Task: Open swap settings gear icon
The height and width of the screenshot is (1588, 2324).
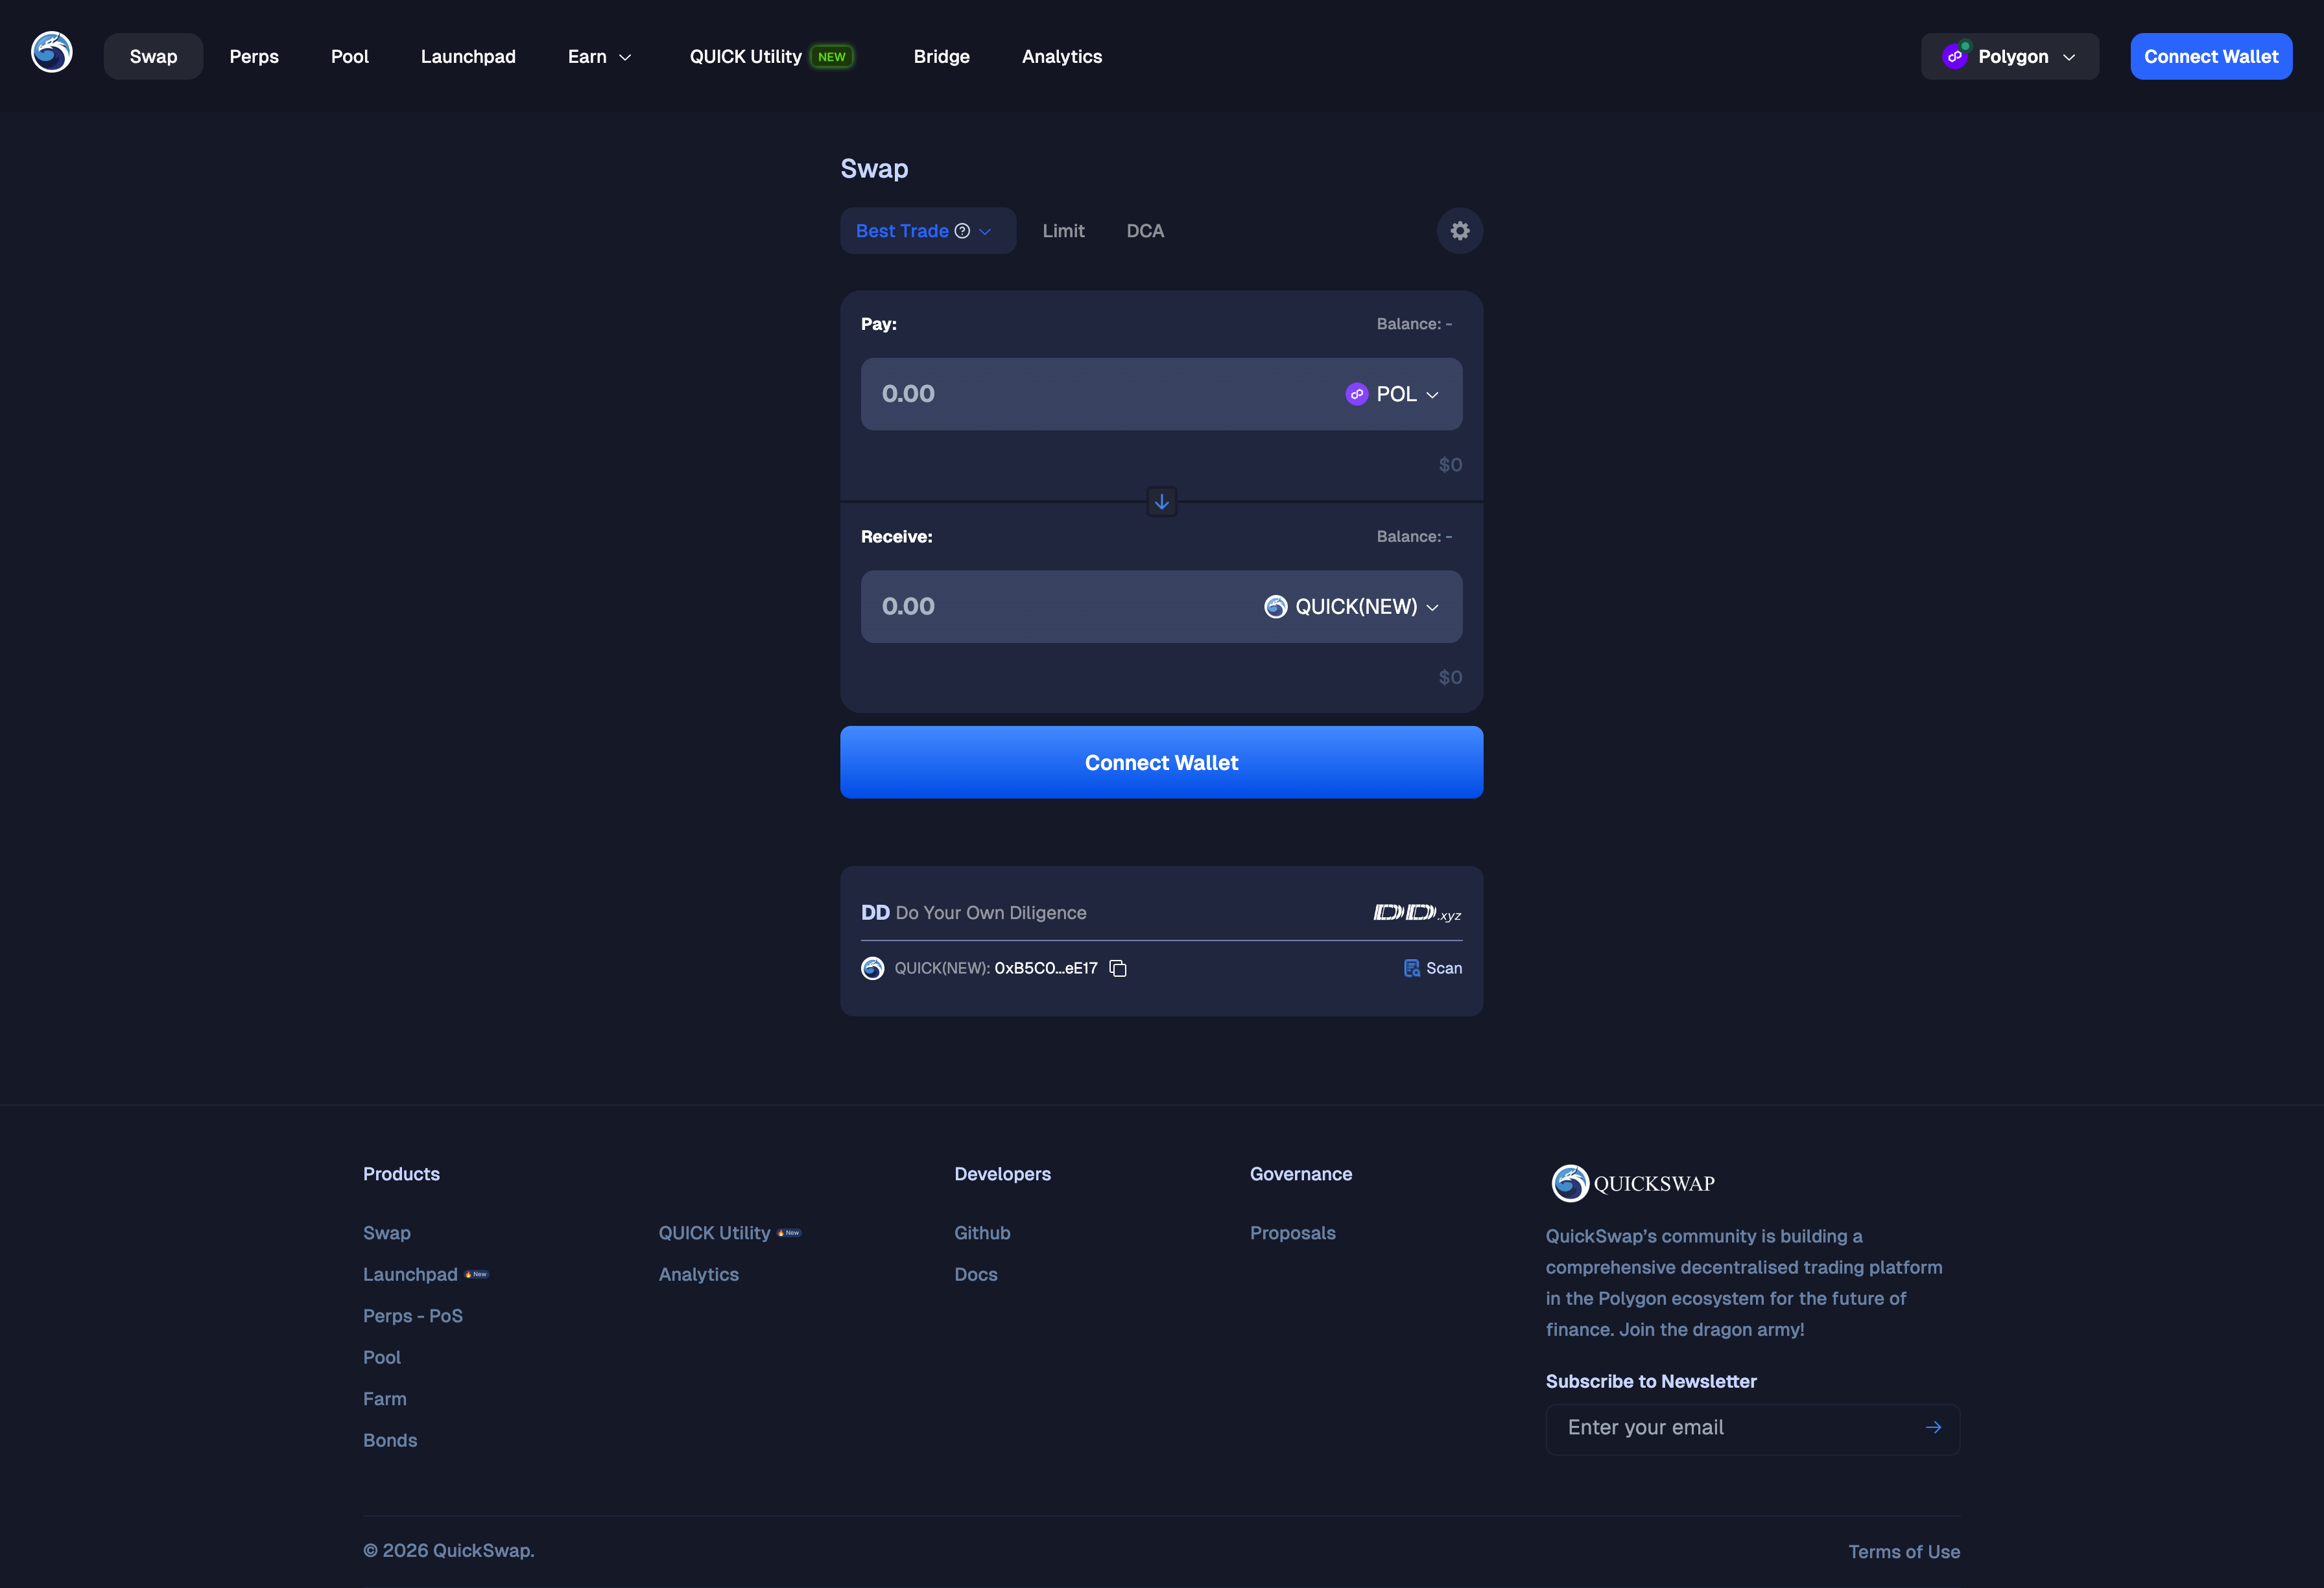Action: click(x=1459, y=231)
